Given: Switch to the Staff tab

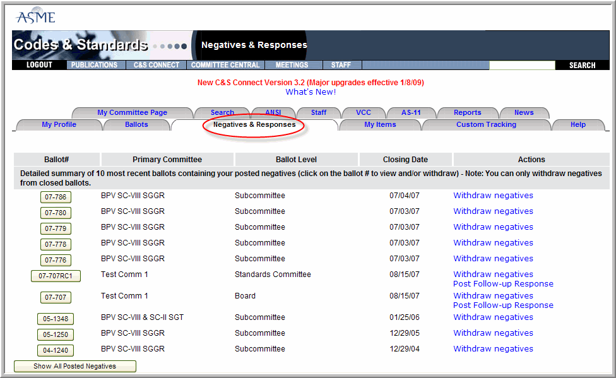Looking at the screenshot, I should [x=319, y=112].
